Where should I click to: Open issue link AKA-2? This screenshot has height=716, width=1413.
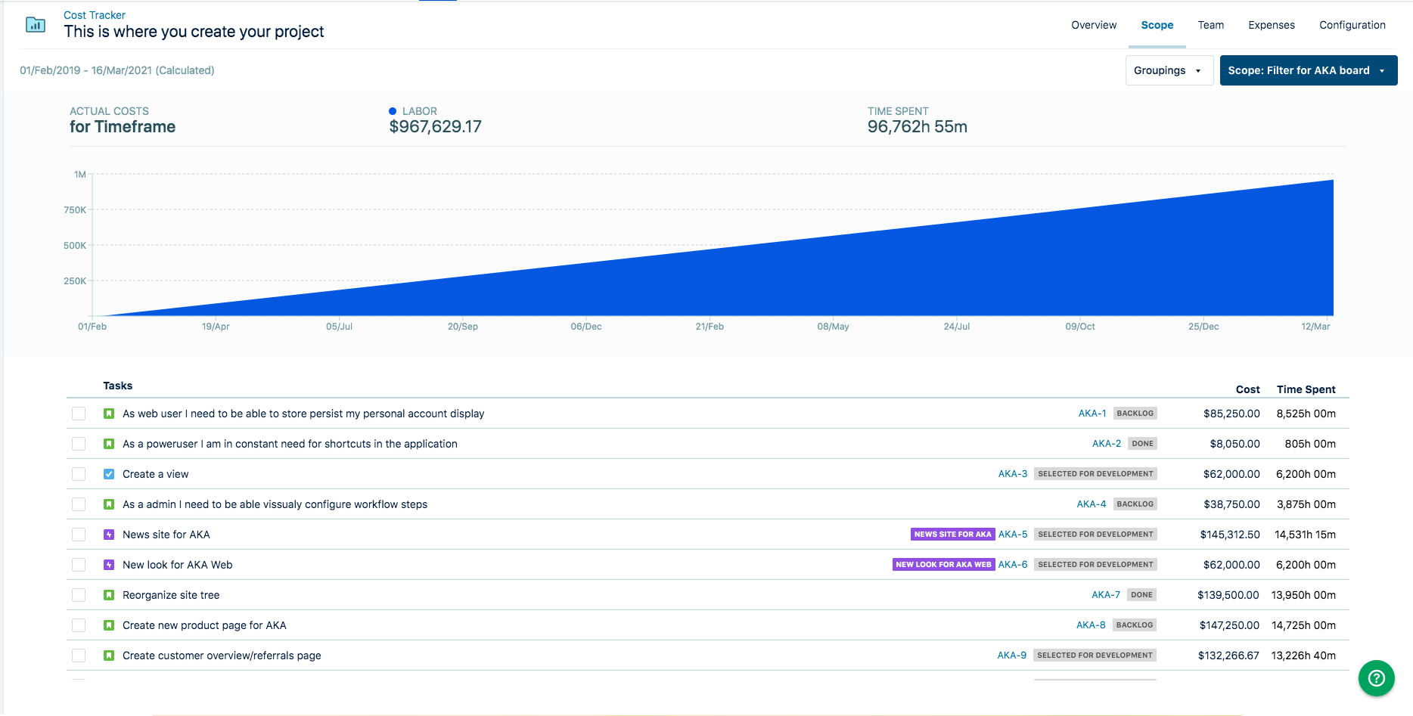[x=1107, y=444]
